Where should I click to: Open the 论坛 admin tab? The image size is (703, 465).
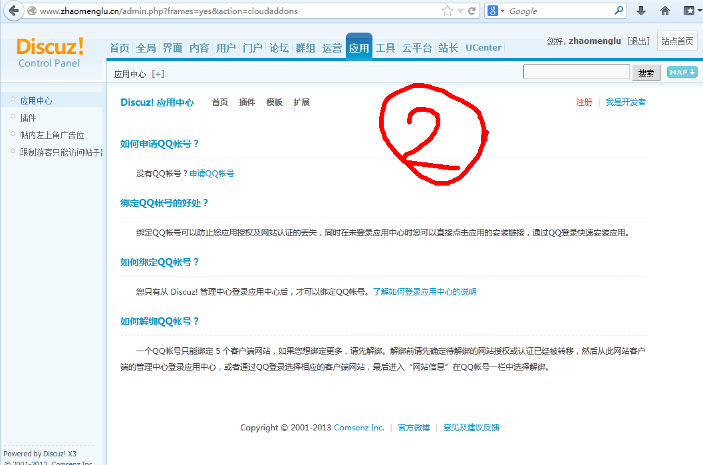click(x=279, y=48)
